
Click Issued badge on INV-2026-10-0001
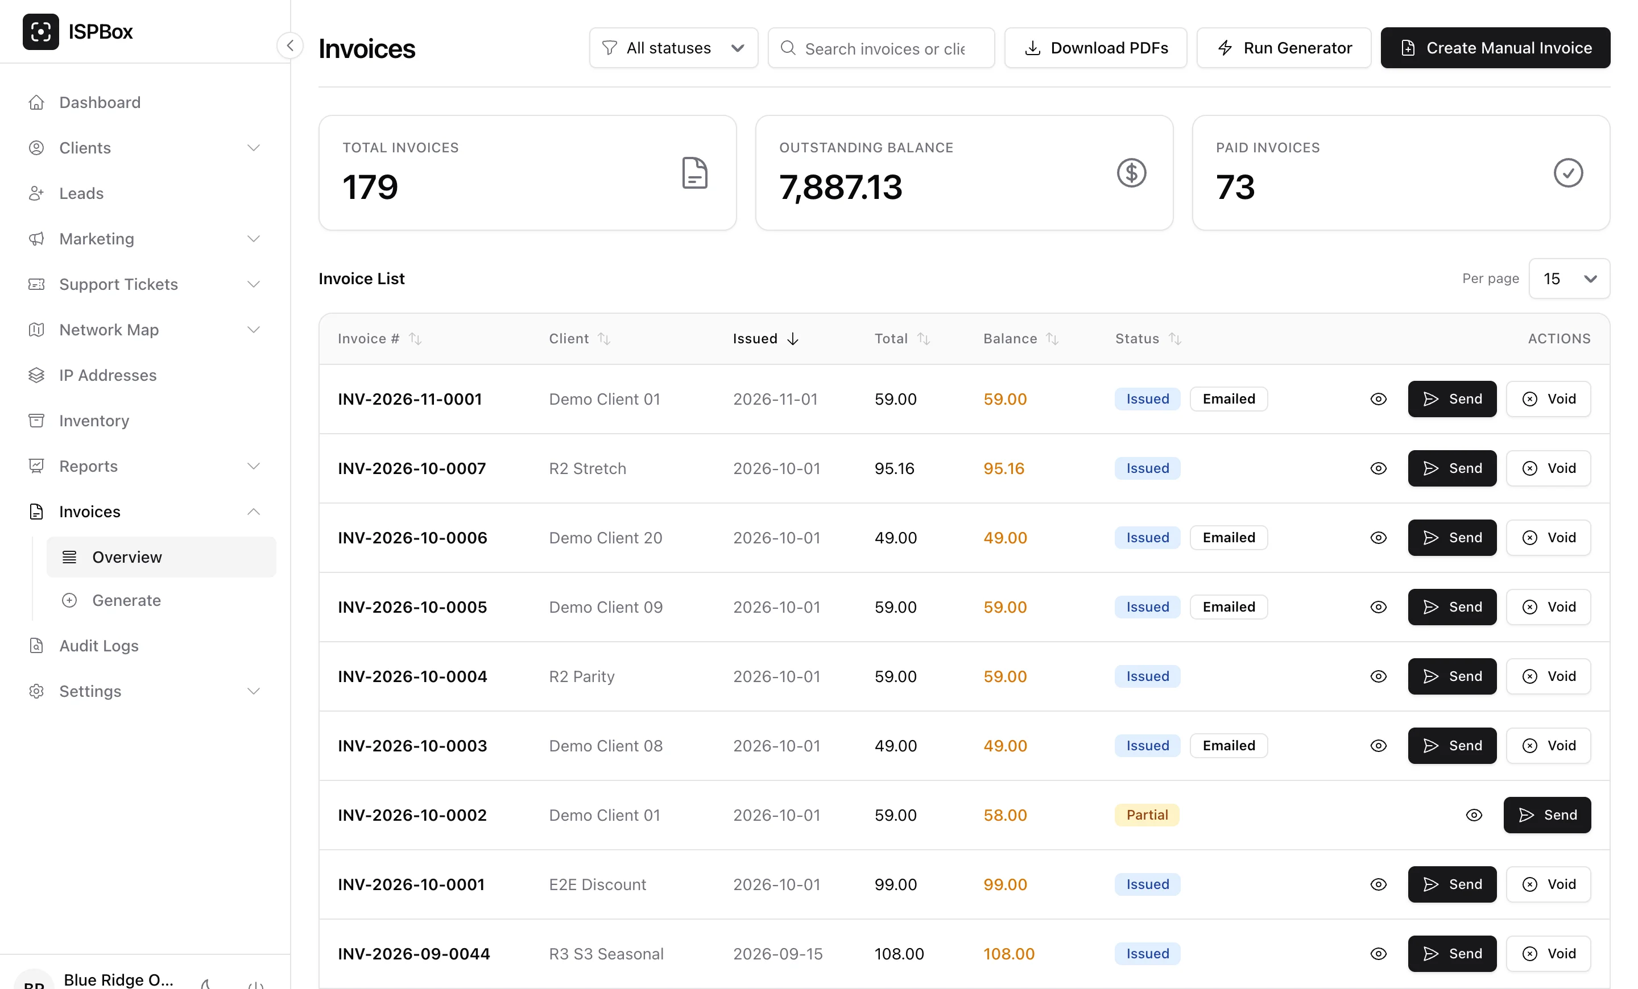1147,885
